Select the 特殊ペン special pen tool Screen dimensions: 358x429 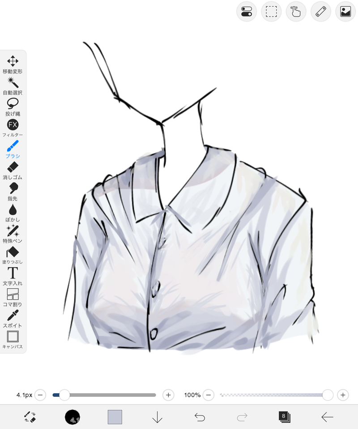(13, 234)
